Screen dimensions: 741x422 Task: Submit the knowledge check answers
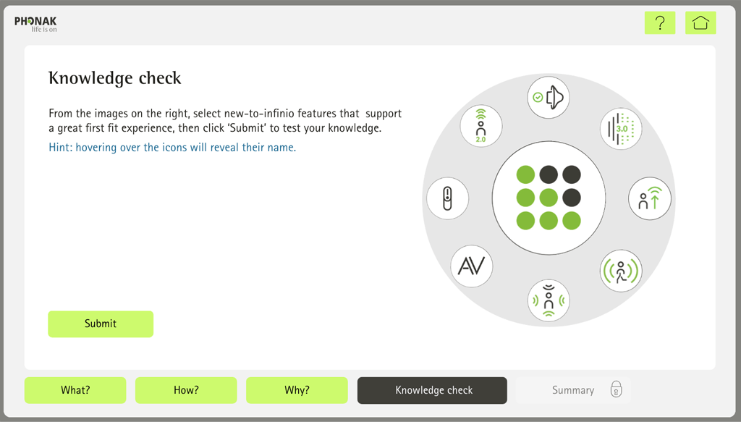(101, 324)
